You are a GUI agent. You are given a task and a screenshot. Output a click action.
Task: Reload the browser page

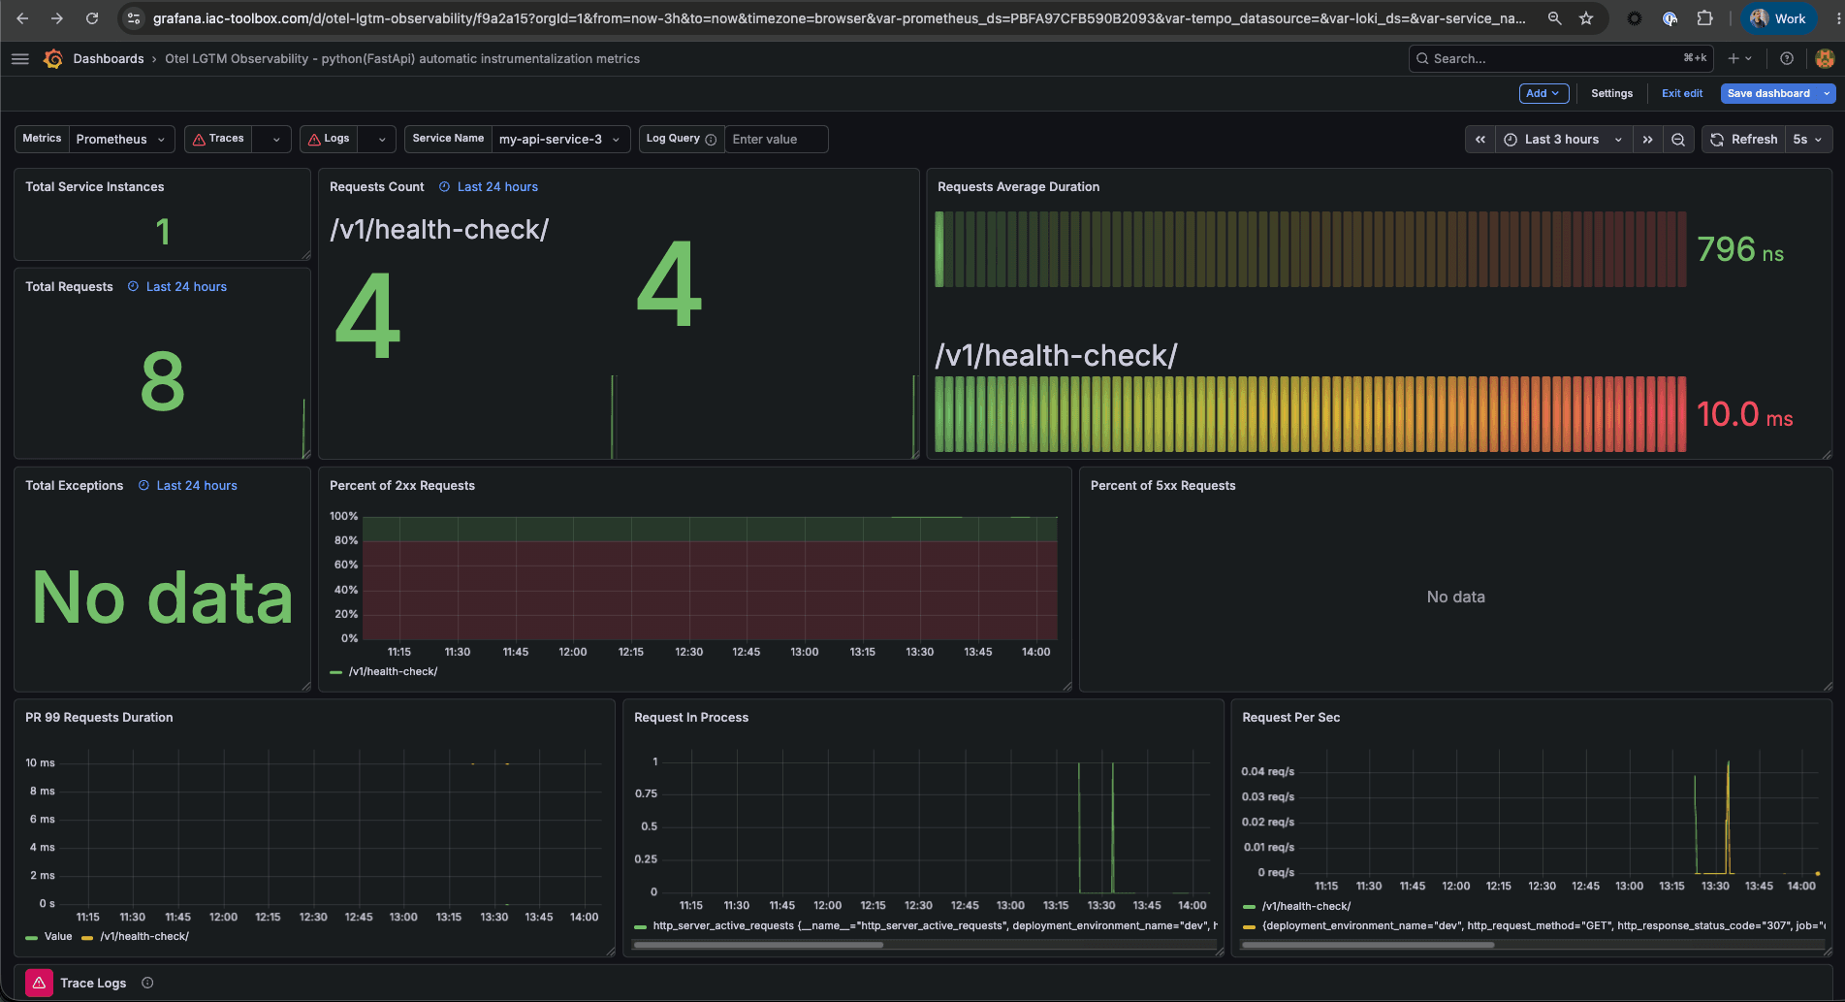click(x=92, y=18)
